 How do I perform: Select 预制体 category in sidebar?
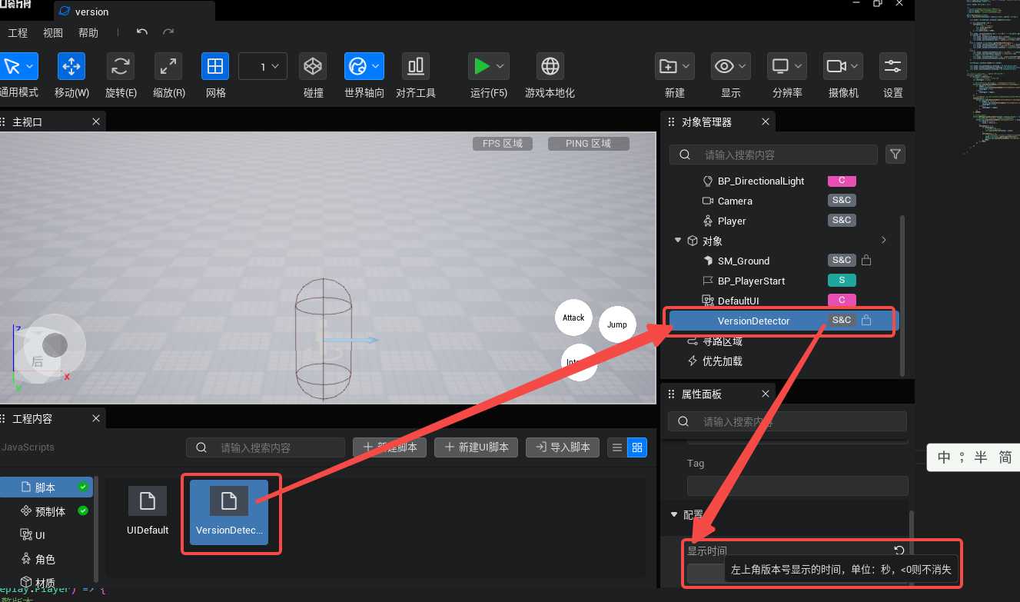[x=51, y=511]
